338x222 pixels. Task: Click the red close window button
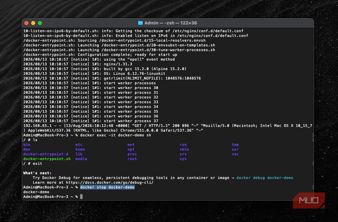26,23
